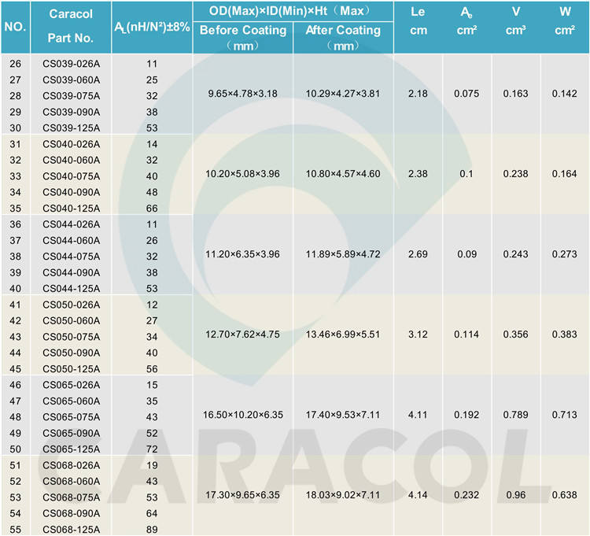Image resolution: width=590 pixels, height=536 pixels.
Task: Select dimension 10.80×4.57×4.60
Action: [343, 174]
